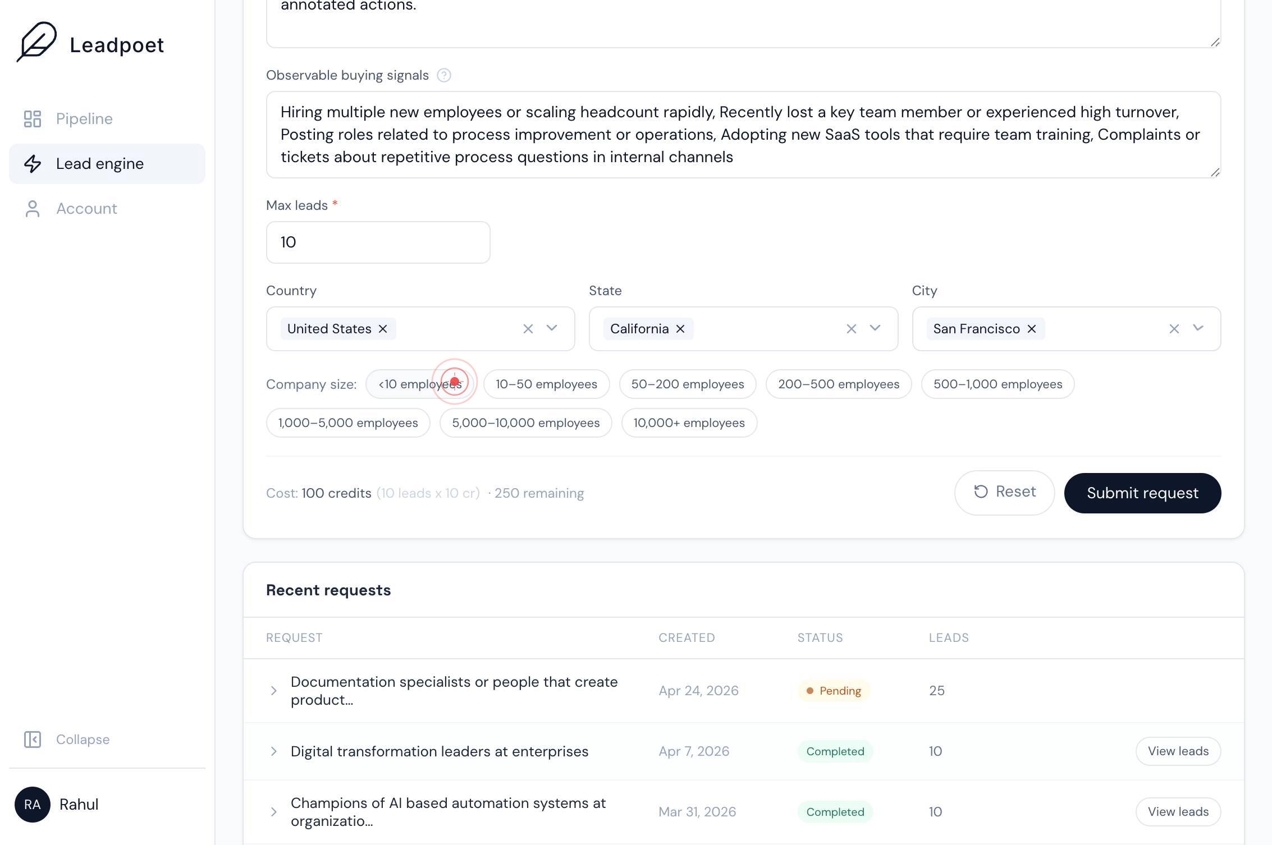Click the Max leads input field

pyautogui.click(x=378, y=242)
